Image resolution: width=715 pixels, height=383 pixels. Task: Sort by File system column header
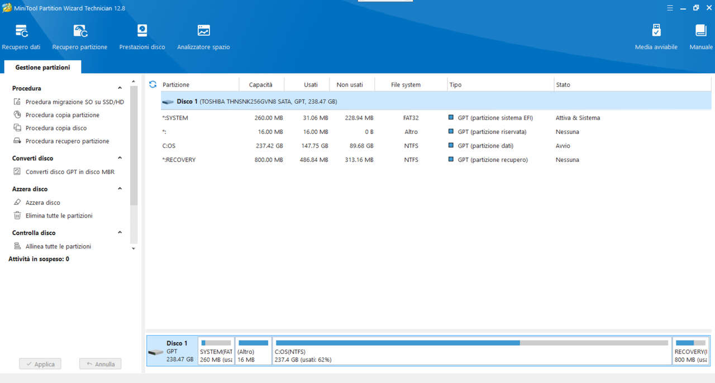coord(411,85)
